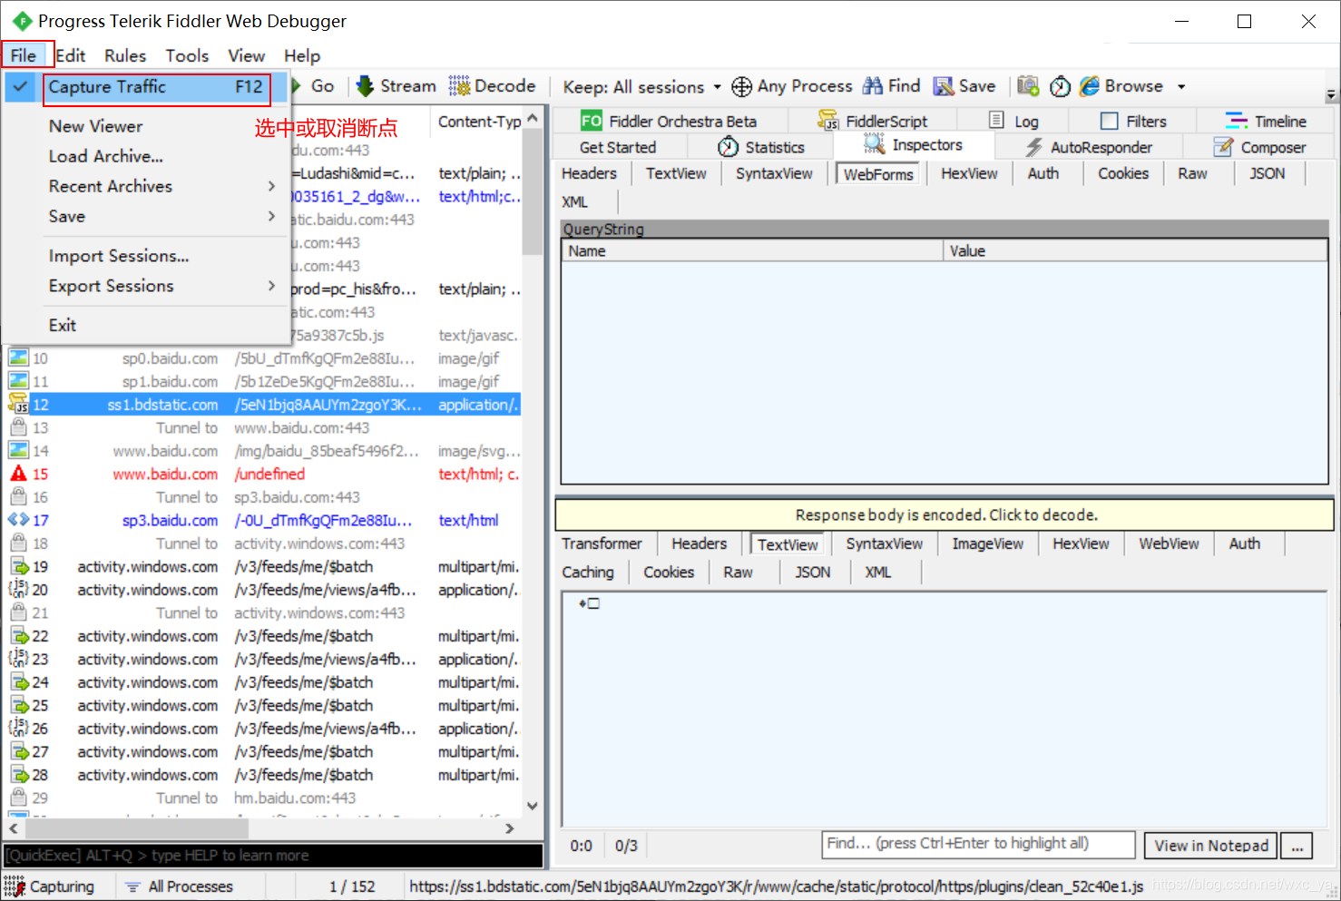Switch to the response Transformer tab

pos(602,544)
